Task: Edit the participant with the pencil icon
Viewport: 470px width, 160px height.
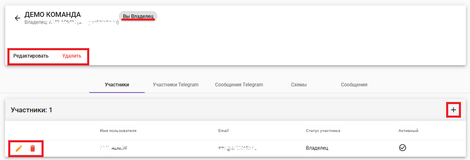Action: pos(19,148)
